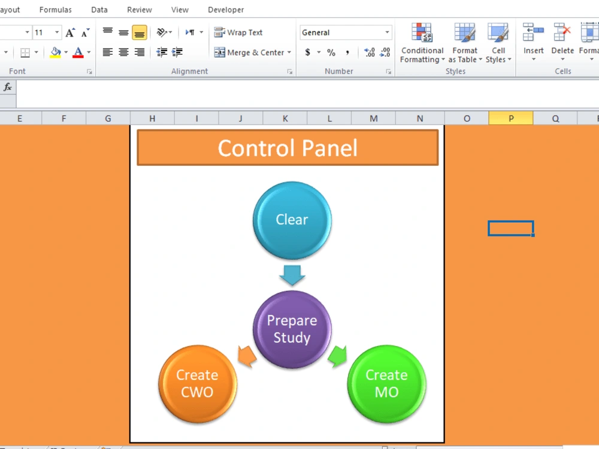Switch to the Review tab
The width and height of the screenshot is (599, 449).
pos(140,10)
